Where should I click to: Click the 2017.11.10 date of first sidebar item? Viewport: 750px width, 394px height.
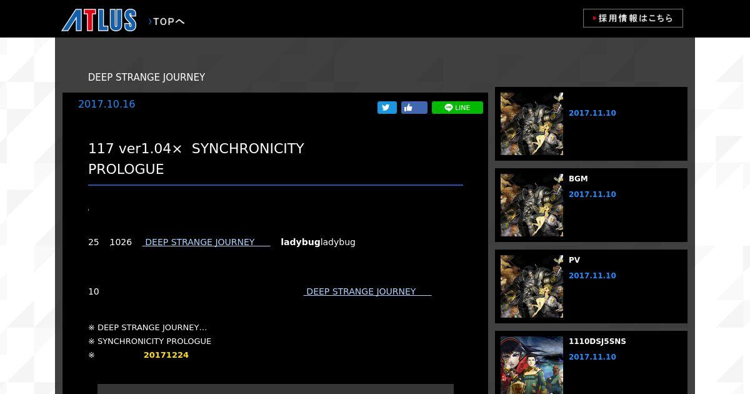coord(592,113)
